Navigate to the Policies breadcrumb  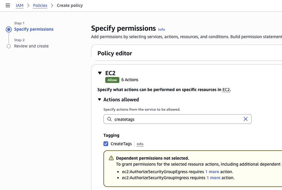40,5
